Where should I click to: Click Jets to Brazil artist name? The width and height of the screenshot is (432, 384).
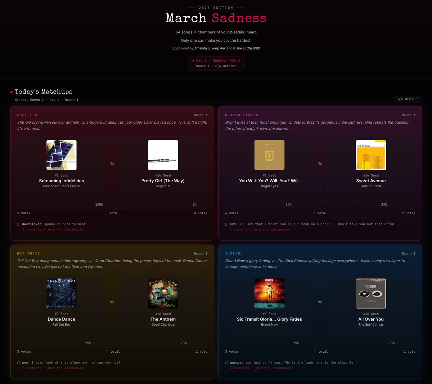point(371,186)
